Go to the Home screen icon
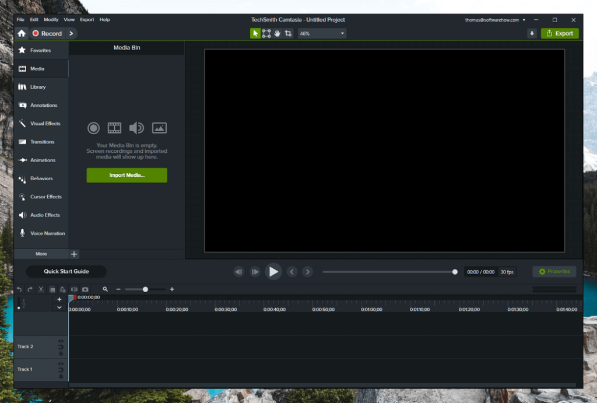The height and width of the screenshot is (403, 597). click(22, 33)
